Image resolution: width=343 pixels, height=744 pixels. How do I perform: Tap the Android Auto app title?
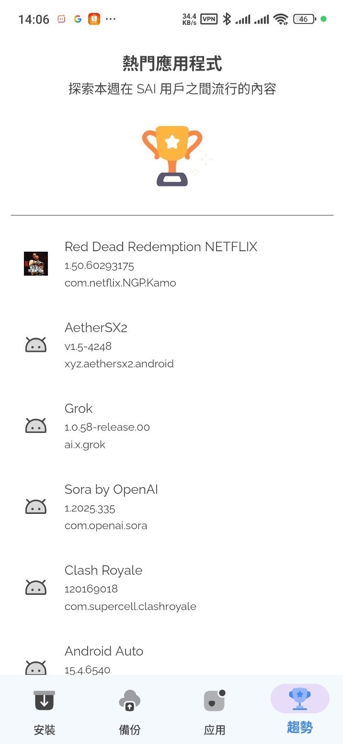coord(104,651)
